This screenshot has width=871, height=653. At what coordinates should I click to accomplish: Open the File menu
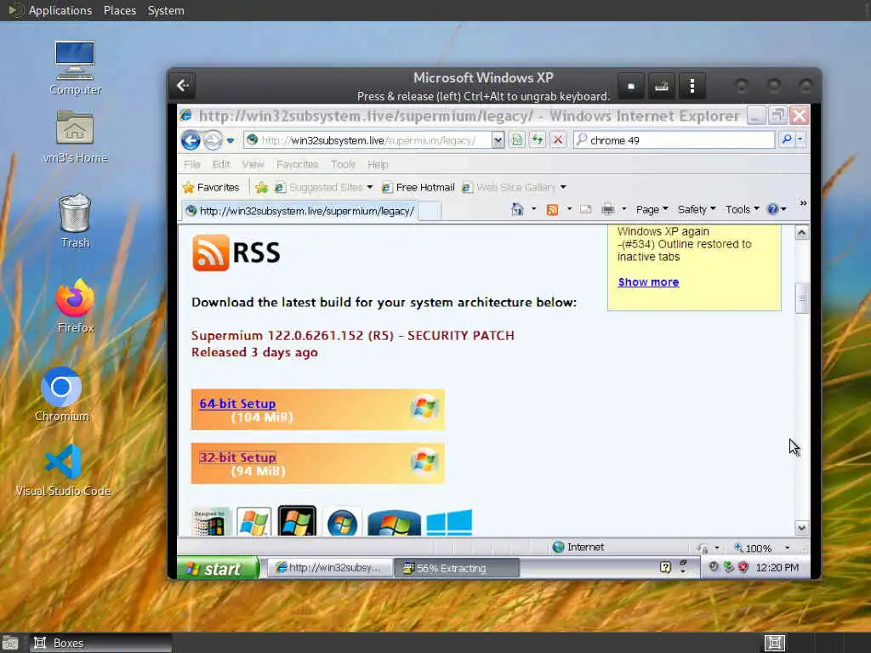pos(191,164)
